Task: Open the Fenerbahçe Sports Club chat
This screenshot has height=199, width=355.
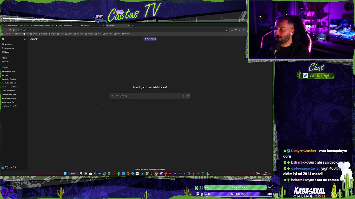Action: [9, 106]
